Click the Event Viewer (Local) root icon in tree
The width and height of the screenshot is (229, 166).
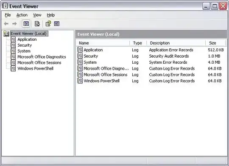point(6,34)
